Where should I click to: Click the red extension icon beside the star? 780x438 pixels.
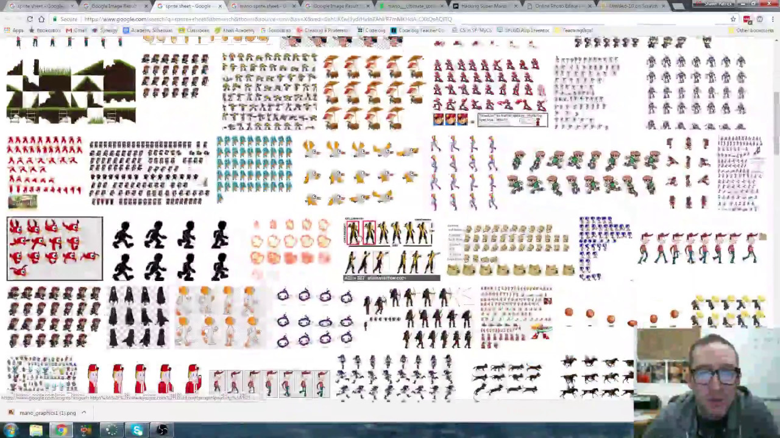pyautogui.click(x=747, y=19)
